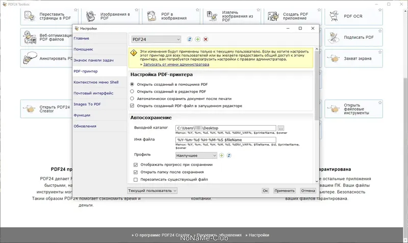Click the Выходной каталог input field
408x243 pixels.
pos(225,128)
